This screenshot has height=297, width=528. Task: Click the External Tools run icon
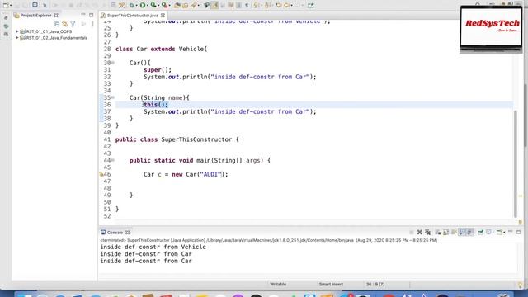point(165,5)
